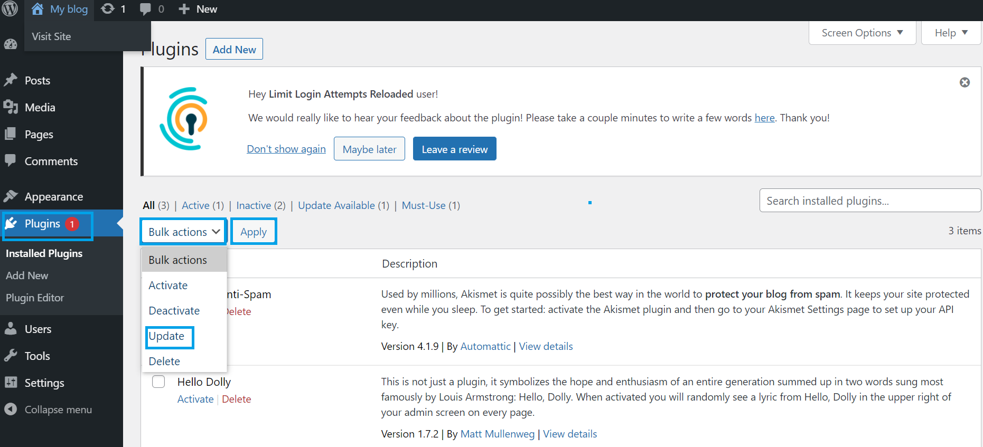Click the Media library icon
Viewport: 983px width, 447px height.
click(x=11, y=107)
